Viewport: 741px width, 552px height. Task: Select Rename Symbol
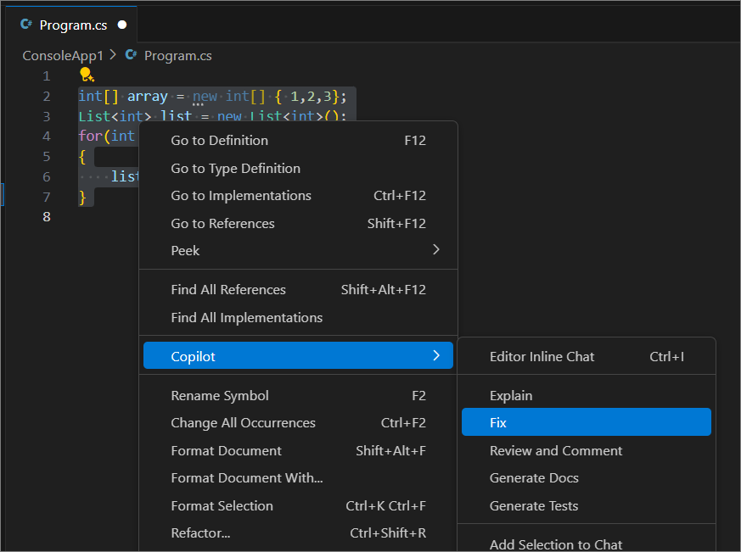298,395
